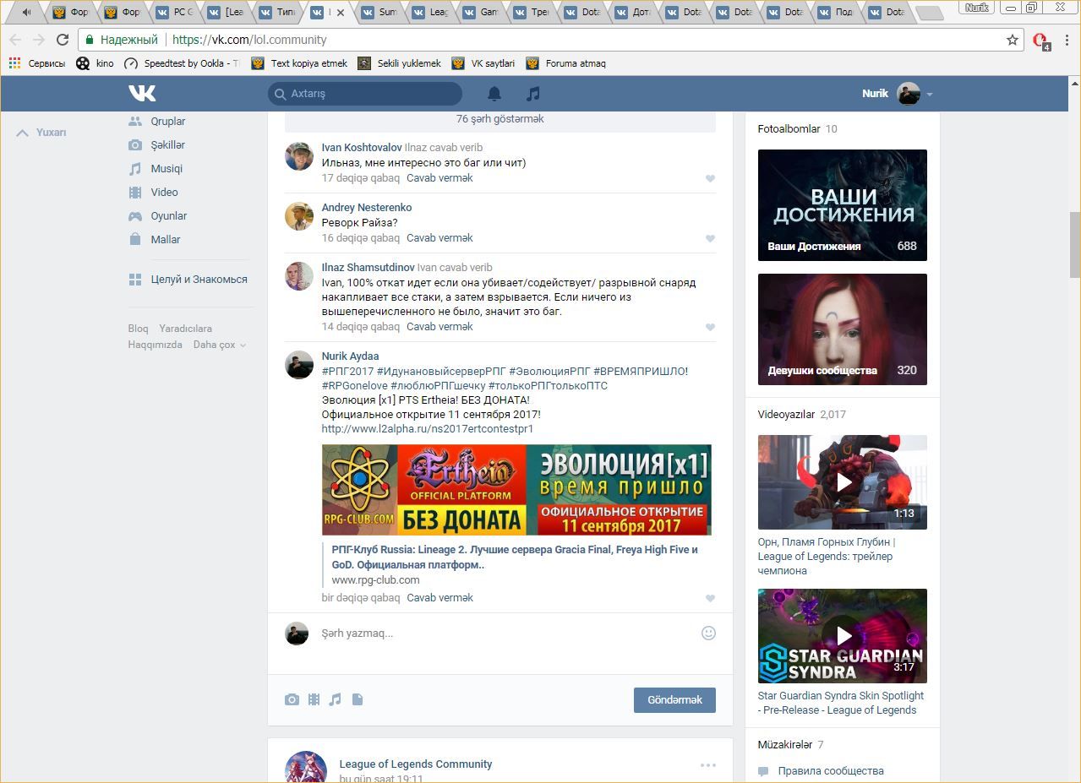Bookmark this page with star icon

pos(1013,40)
